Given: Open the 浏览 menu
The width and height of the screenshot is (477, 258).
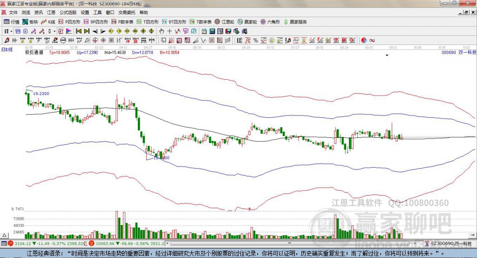Looking at the screenshot, I should (26, 13).
